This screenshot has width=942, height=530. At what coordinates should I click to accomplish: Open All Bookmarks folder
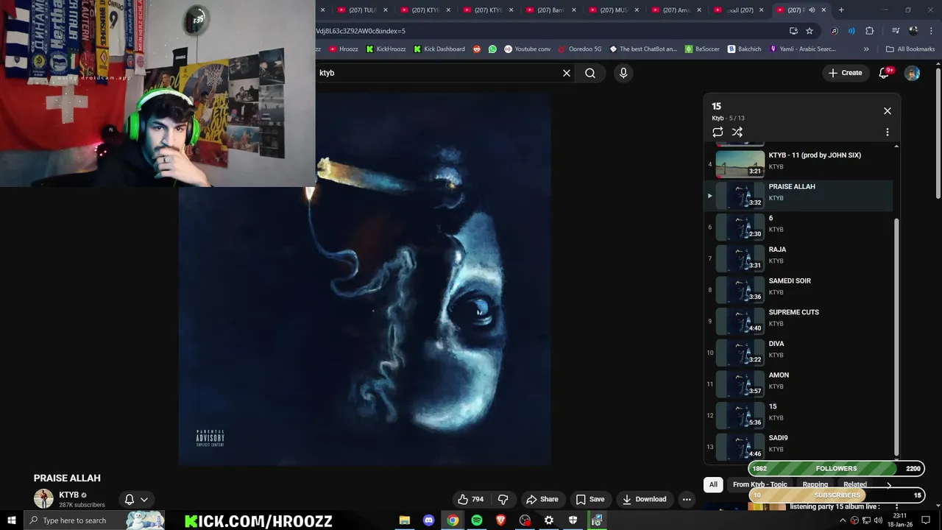pos(910,49)
